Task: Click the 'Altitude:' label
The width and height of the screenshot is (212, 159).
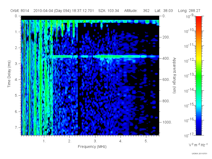Action: (131, 11)
